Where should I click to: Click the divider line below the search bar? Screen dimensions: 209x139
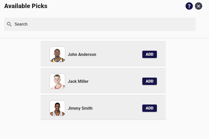point(104,38)
